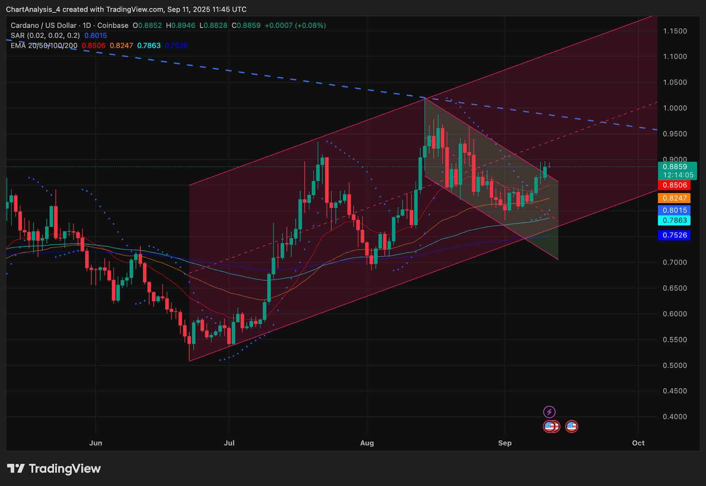Click the Jul label on time axis
Viewport: 706px width, 486px height.
[x=229, y=443]
